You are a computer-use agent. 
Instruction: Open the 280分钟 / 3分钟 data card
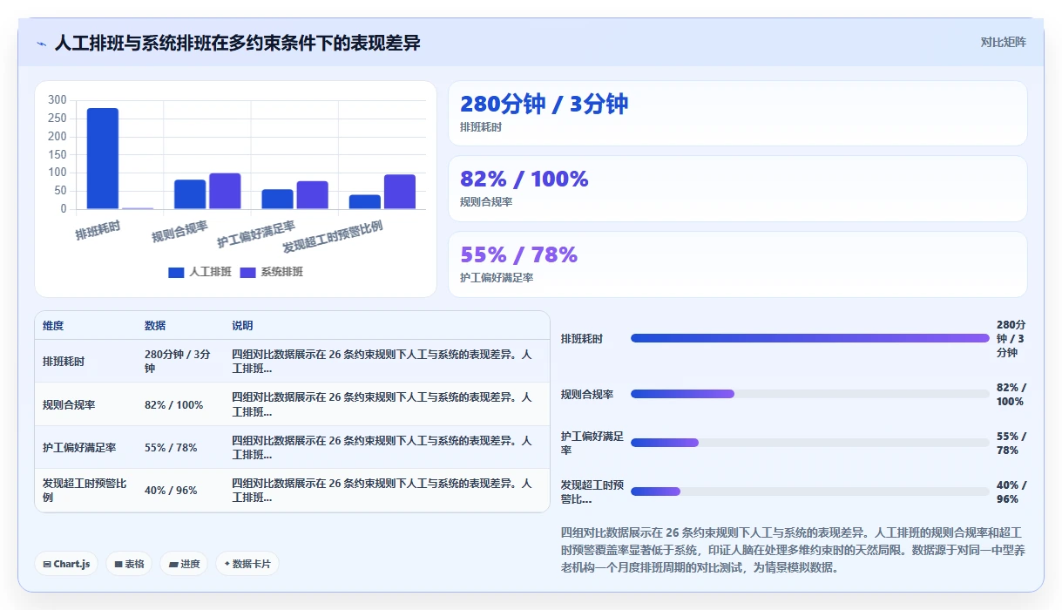(737, 113)
